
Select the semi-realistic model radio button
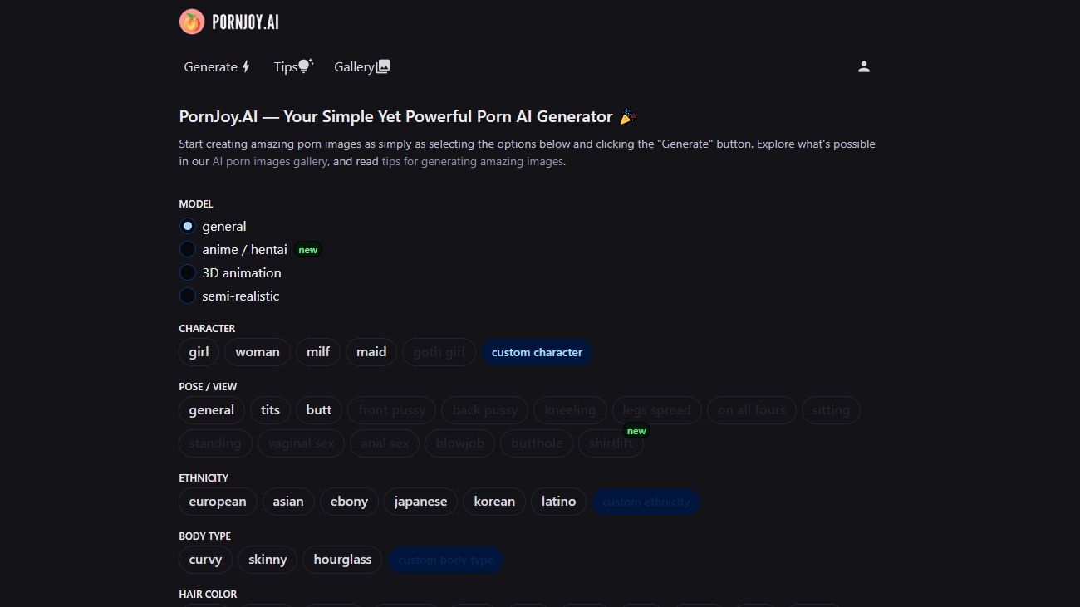pyautogui.click(x=188, y=296)
